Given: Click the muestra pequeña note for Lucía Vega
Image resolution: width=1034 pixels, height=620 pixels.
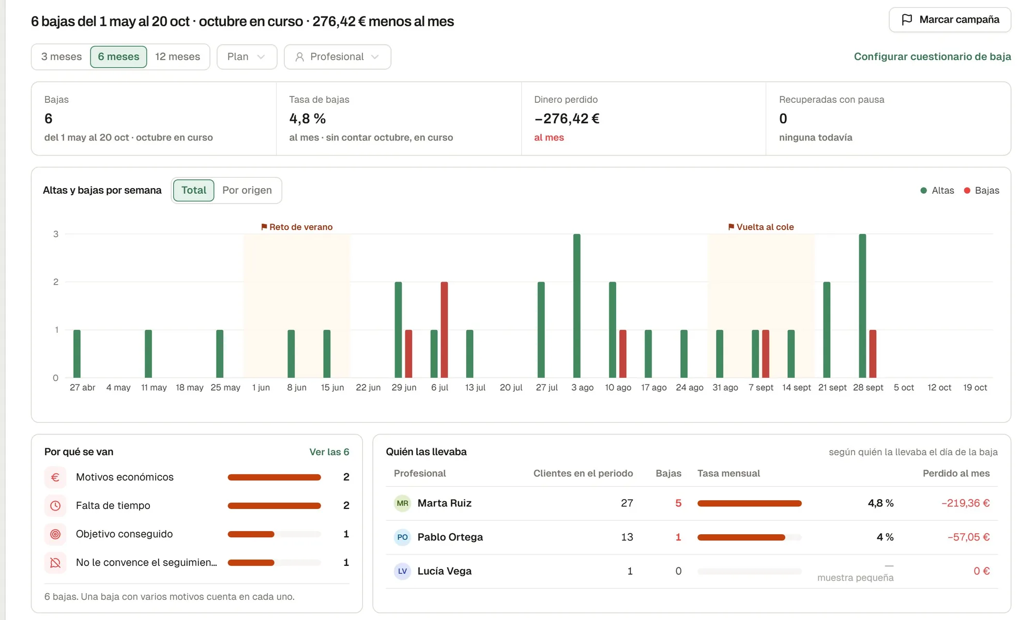Looking at the screenshot, I should pos(855,578).
